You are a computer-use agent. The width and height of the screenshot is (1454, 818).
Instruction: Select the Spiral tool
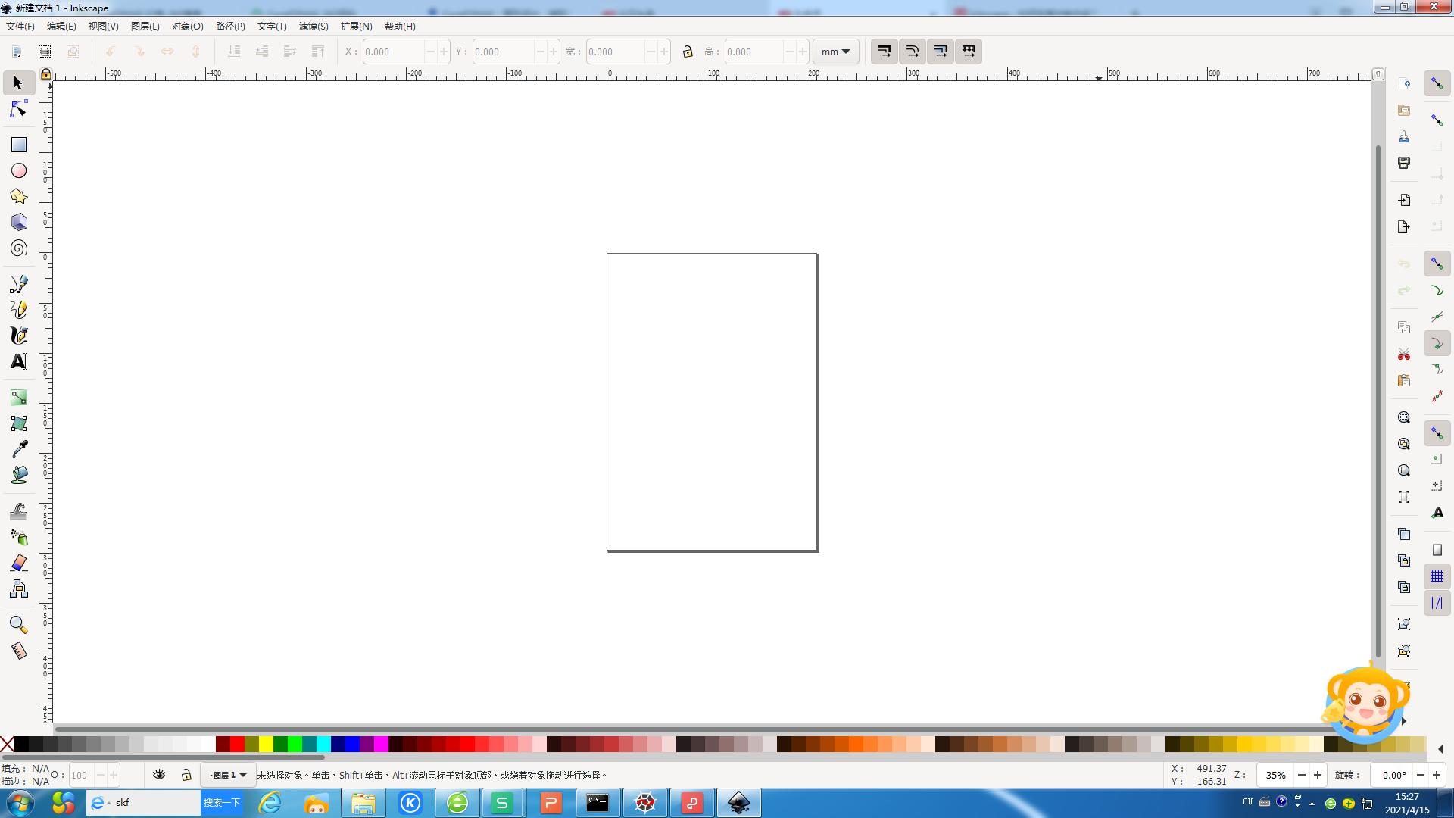(x=18, y=248)
